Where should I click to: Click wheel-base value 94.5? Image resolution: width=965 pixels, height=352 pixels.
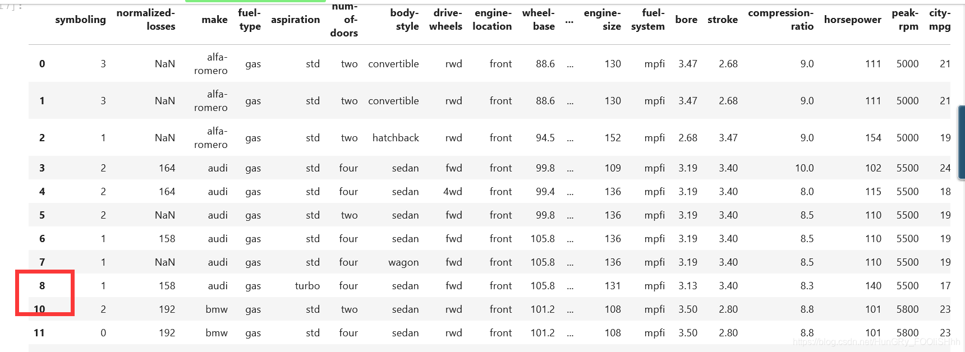(545, 138)
